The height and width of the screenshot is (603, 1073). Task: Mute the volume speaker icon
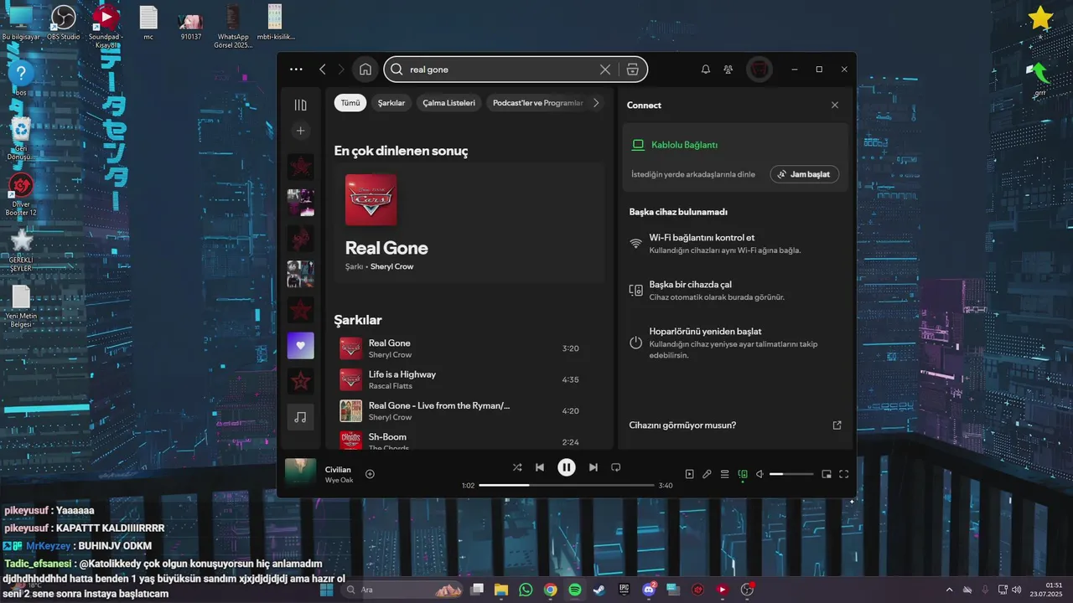[x=759, y=474]
